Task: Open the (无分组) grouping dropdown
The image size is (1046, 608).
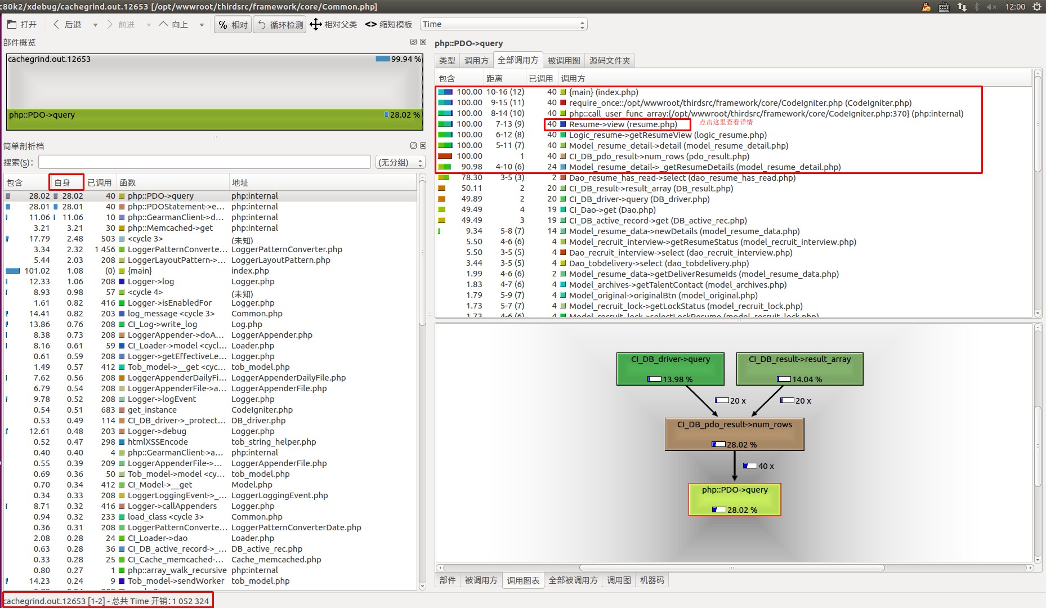Action: click(x=400, y=162)
